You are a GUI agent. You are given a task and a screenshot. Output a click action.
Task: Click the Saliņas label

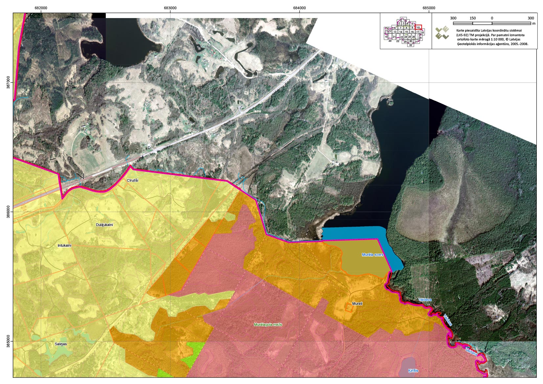(x=61, y=344)
